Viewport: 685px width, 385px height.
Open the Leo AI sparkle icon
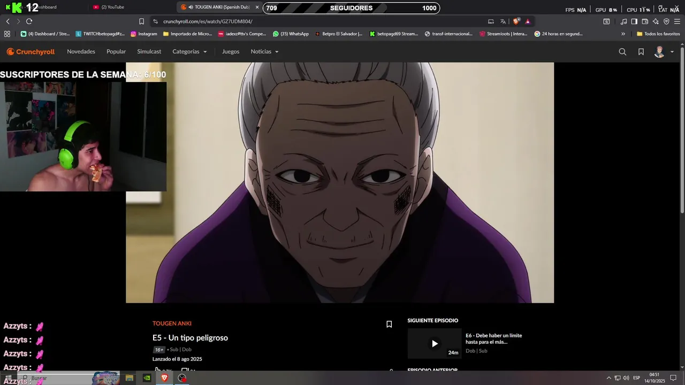pyautogui.click(x=656, y=21)
